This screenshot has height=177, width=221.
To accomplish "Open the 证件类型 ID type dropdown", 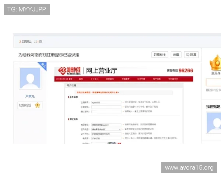I will tap(106, 129).
